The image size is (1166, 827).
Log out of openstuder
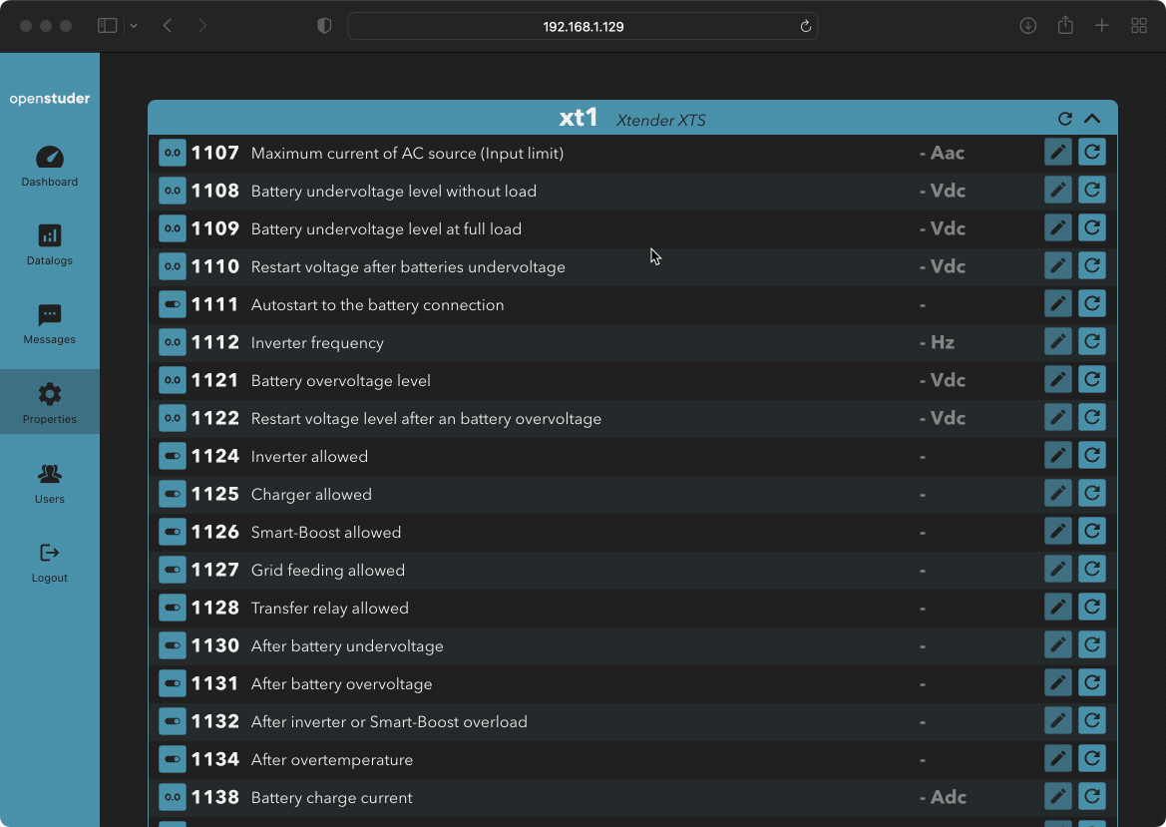click(50, 563)
